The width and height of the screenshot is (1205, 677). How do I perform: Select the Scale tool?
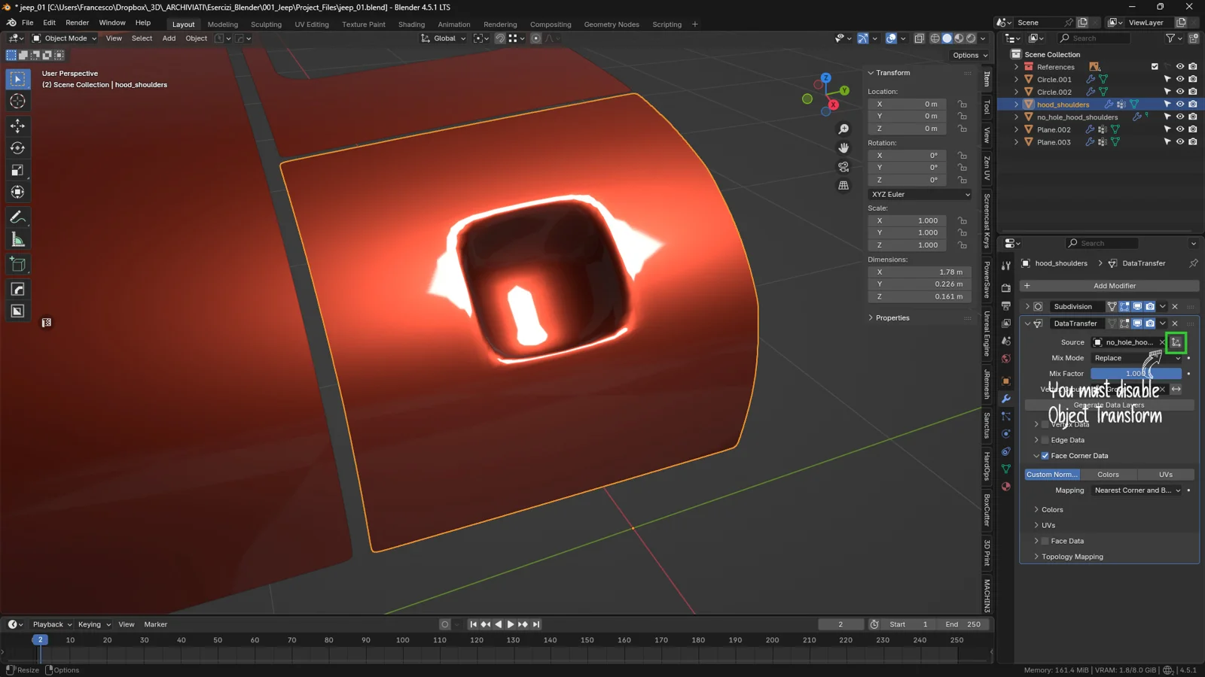17,170
